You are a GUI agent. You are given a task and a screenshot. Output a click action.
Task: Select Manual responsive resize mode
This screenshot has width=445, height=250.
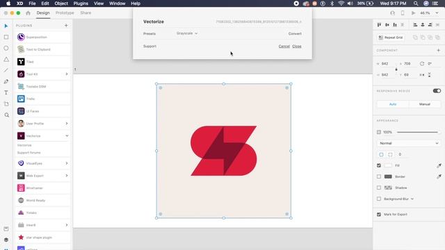(425, 104)
